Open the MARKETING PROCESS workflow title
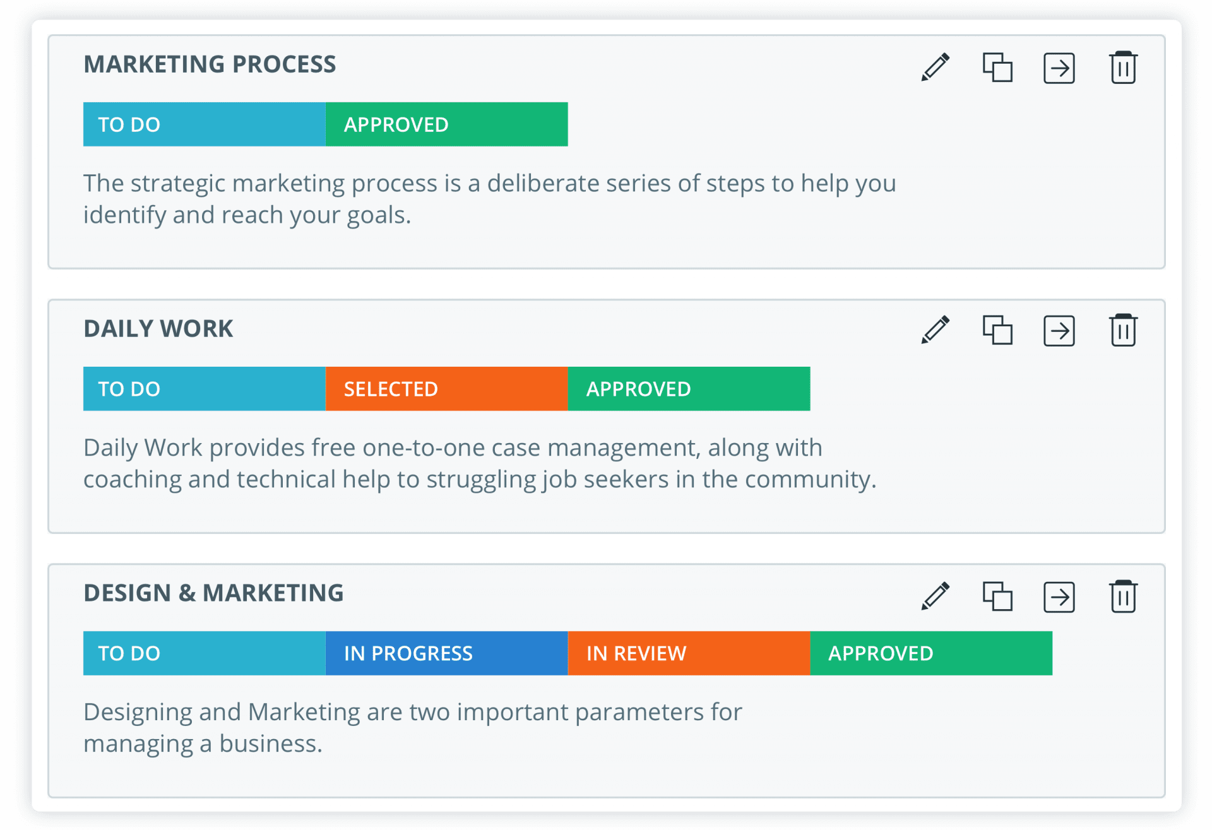The image size is (1212, 830). click(210, 64)
